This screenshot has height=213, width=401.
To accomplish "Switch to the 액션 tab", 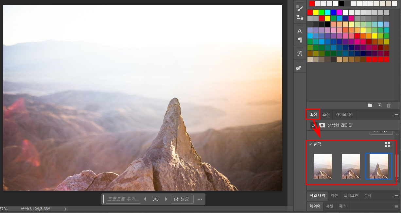I will (x=334, y=196).
